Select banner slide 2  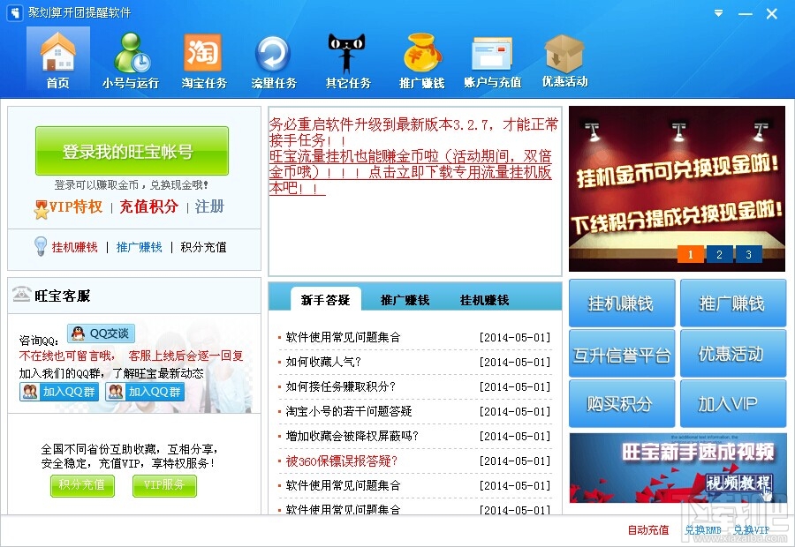pyautogui.click(x=719, y=255)
